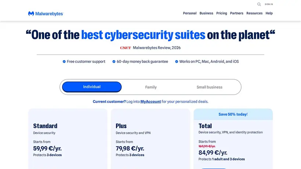This screenshot has height=169, width=301.
Task: Click the Total plan heading
Action: pos(205,126)
